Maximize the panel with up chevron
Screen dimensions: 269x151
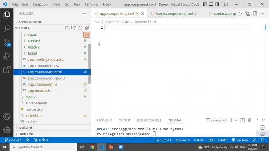coord(257,120)
